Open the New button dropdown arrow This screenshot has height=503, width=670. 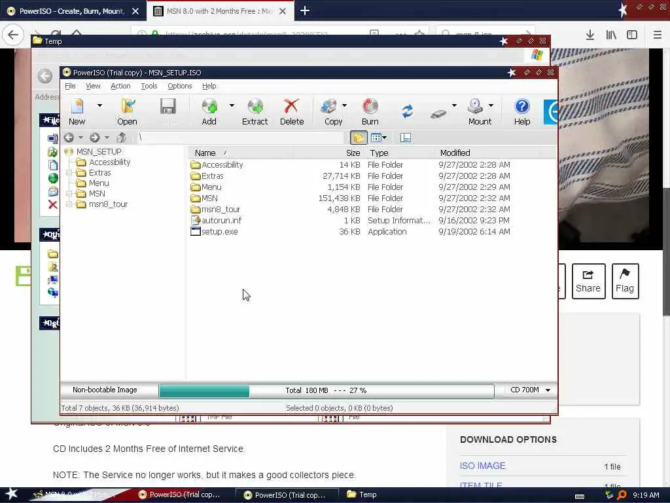[x=99, y=105]
